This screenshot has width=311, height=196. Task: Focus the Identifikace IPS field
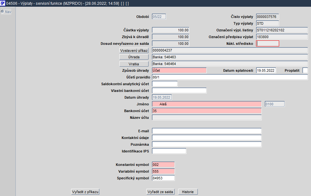(169, 151)
